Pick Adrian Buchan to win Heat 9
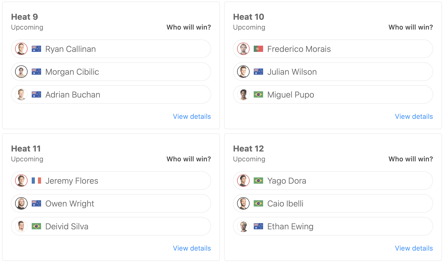443x262 pixels. point(111,94)
